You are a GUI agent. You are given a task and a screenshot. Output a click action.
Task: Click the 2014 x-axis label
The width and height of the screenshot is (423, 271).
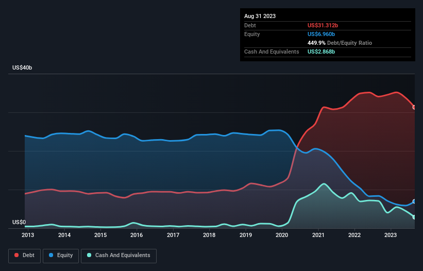pos(64,235)
